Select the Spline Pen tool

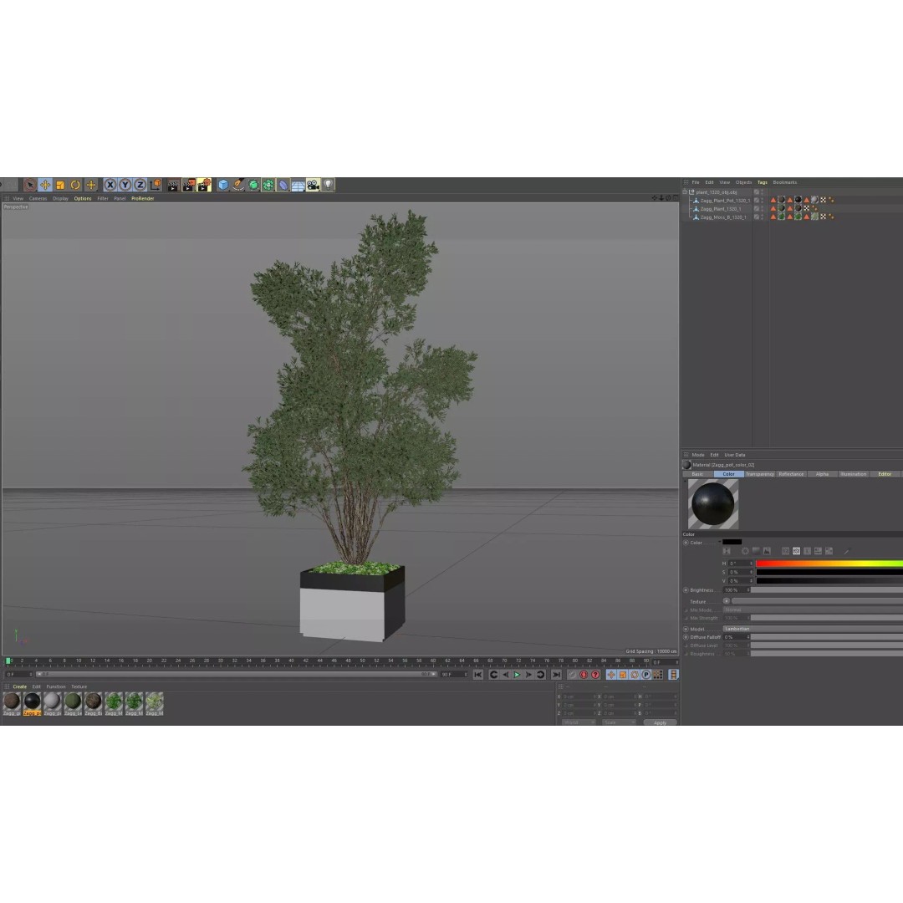click(x=237, y=185)
